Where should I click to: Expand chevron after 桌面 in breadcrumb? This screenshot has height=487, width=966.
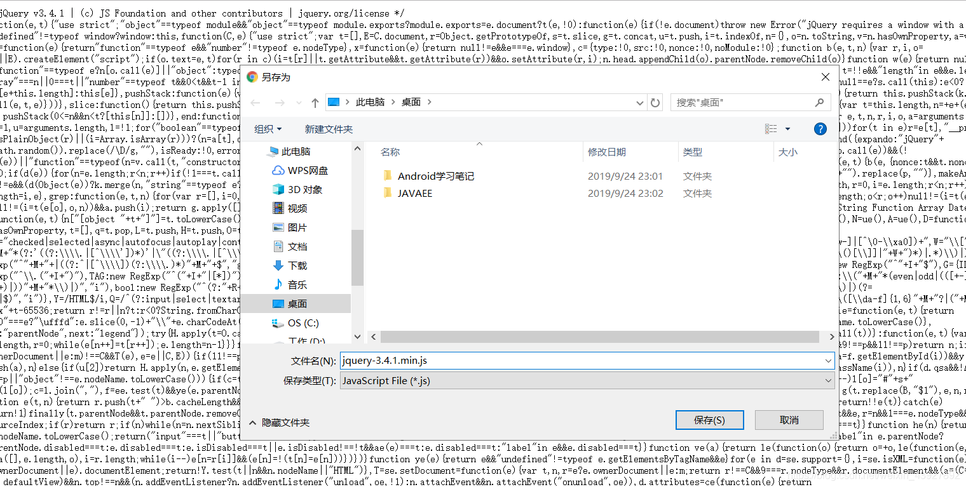click(430, 102)
